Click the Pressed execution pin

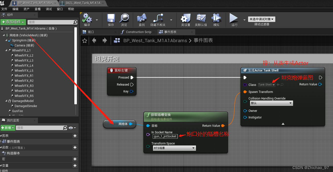pos(132,78)
